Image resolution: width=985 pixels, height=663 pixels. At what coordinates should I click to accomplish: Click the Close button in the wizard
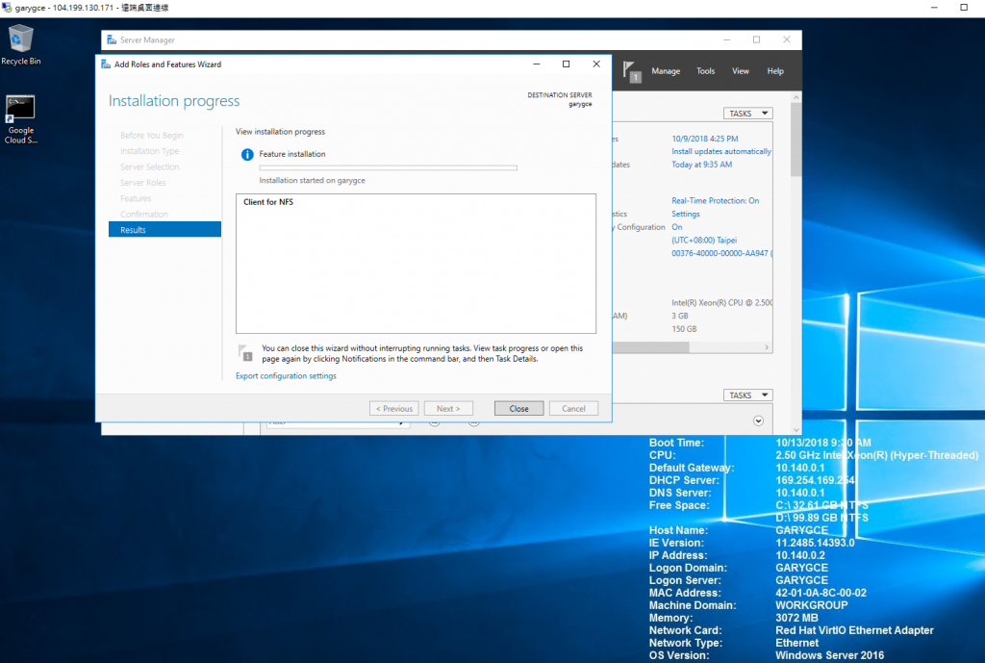(x=518, y=409)
